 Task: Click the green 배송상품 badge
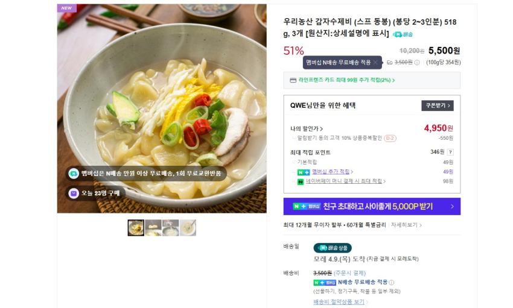click(x=332, y=248)
